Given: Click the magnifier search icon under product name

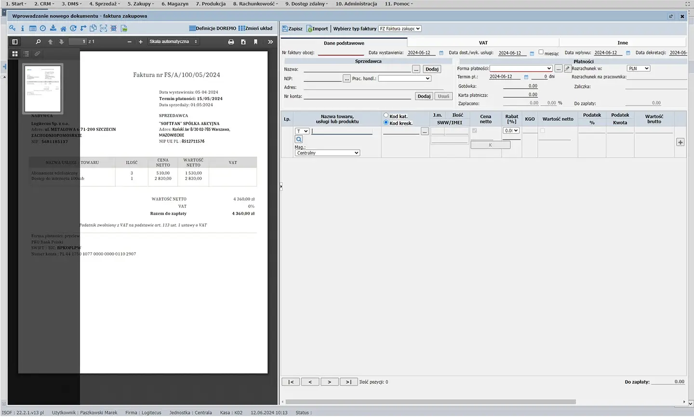Looking at the screenshot, I should tap(299, 139).
